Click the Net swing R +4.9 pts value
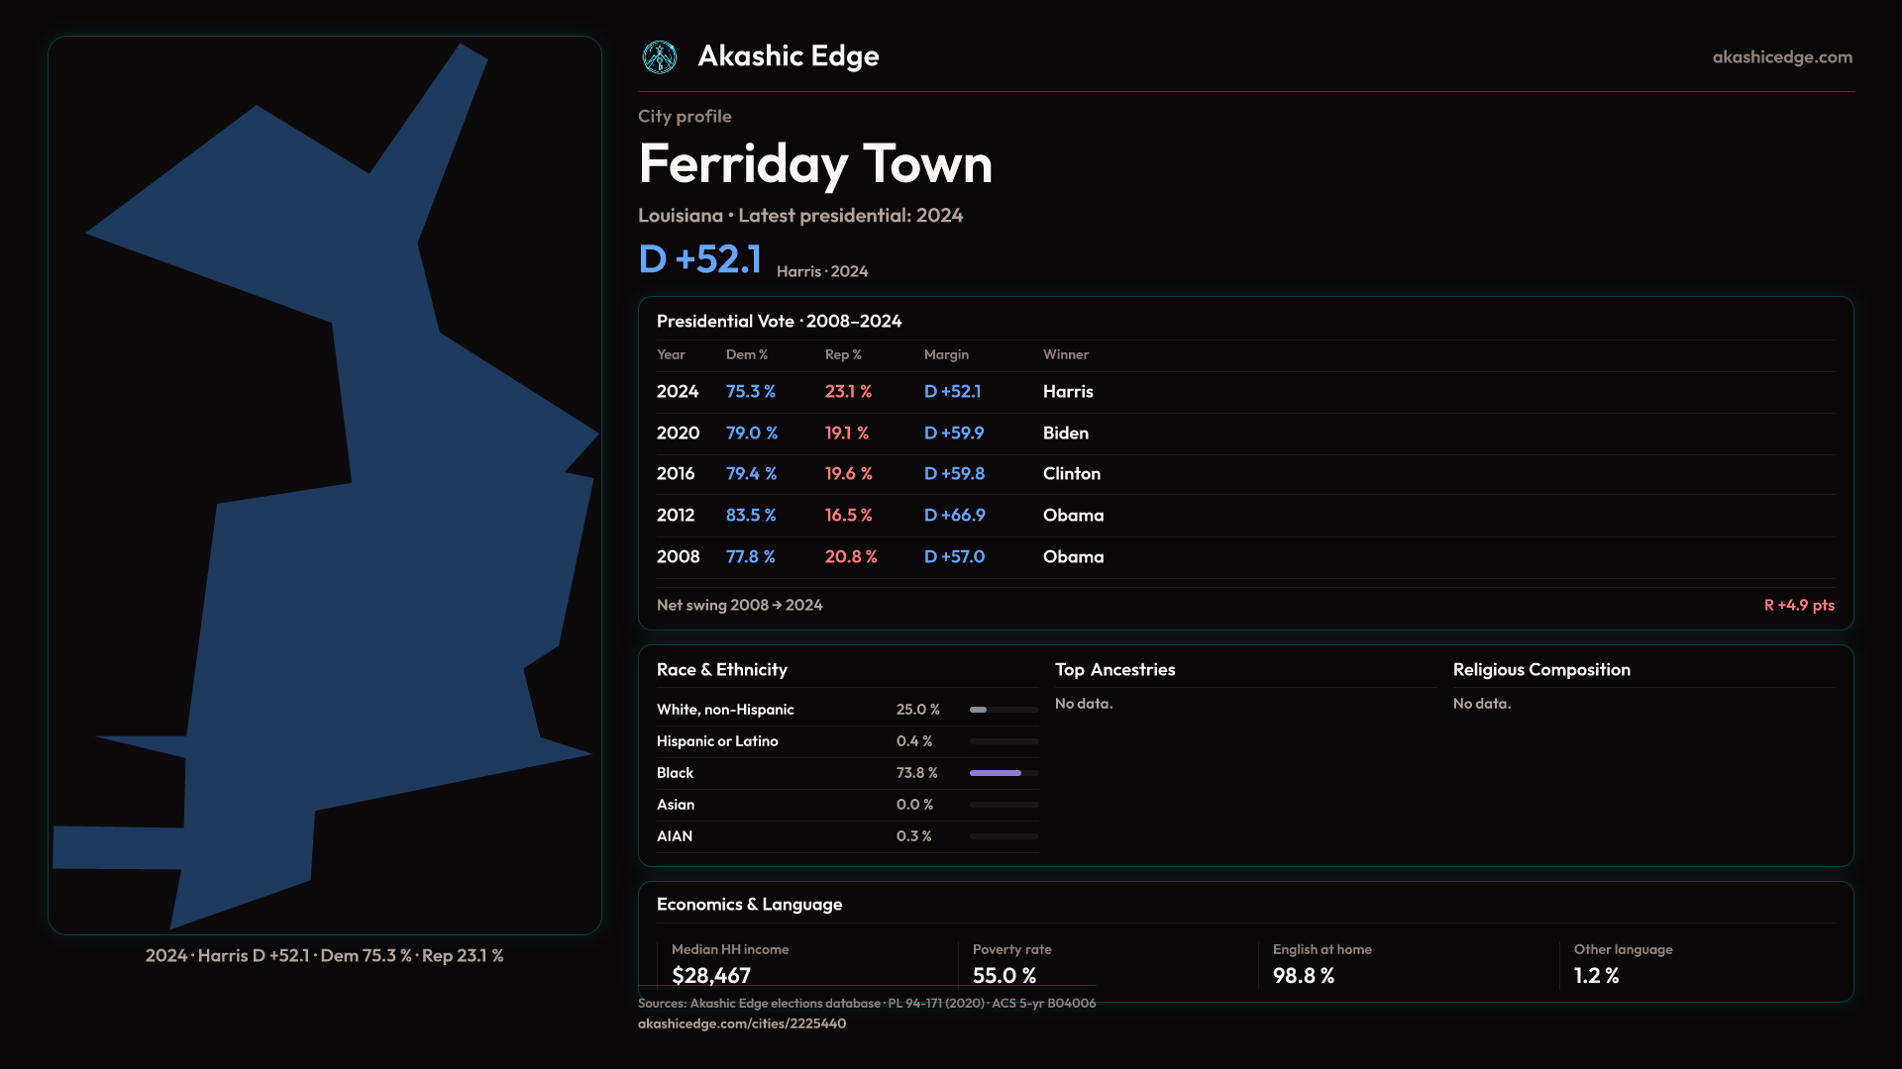 click(1798, 605)
